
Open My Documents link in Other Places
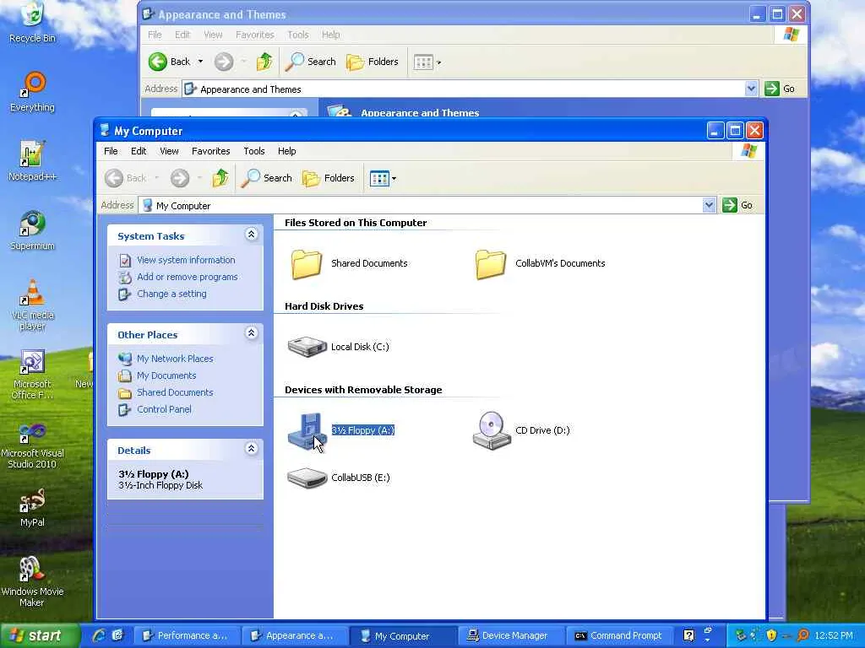pyautogui.click(x=166, y=375)
